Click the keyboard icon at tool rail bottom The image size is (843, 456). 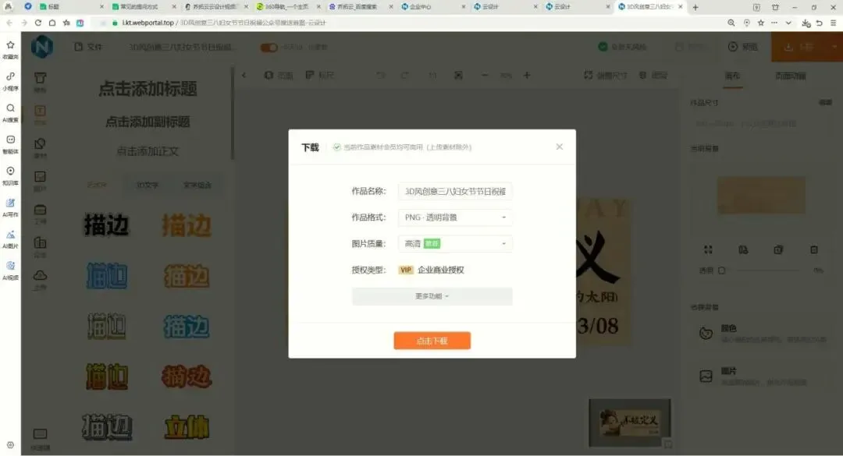pos(41,433)
